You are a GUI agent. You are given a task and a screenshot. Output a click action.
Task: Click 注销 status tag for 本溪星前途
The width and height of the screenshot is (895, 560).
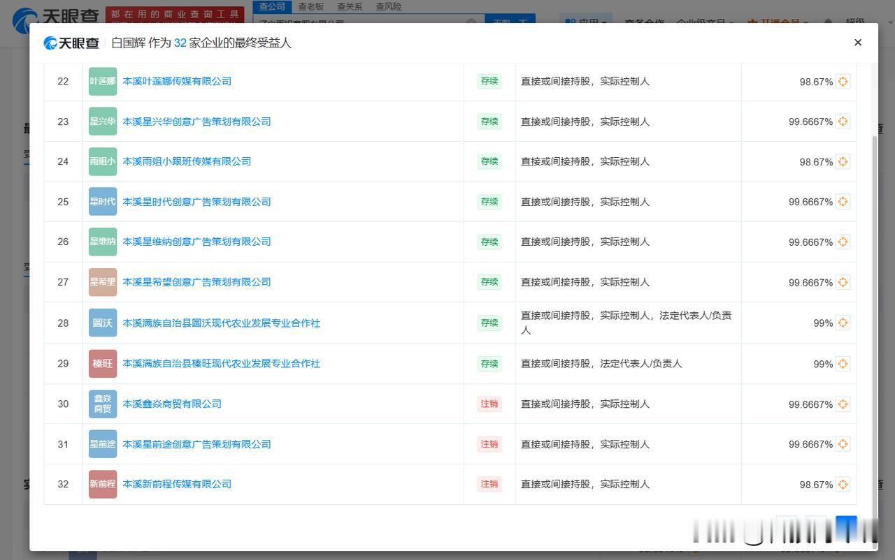pos(489,444)
